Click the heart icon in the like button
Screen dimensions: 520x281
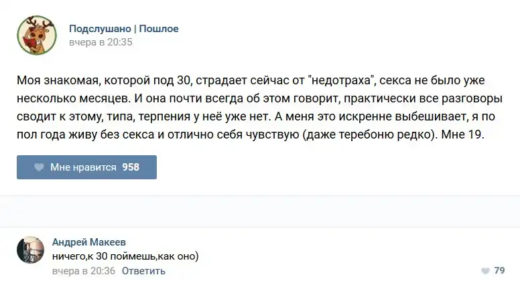(39, 167)
